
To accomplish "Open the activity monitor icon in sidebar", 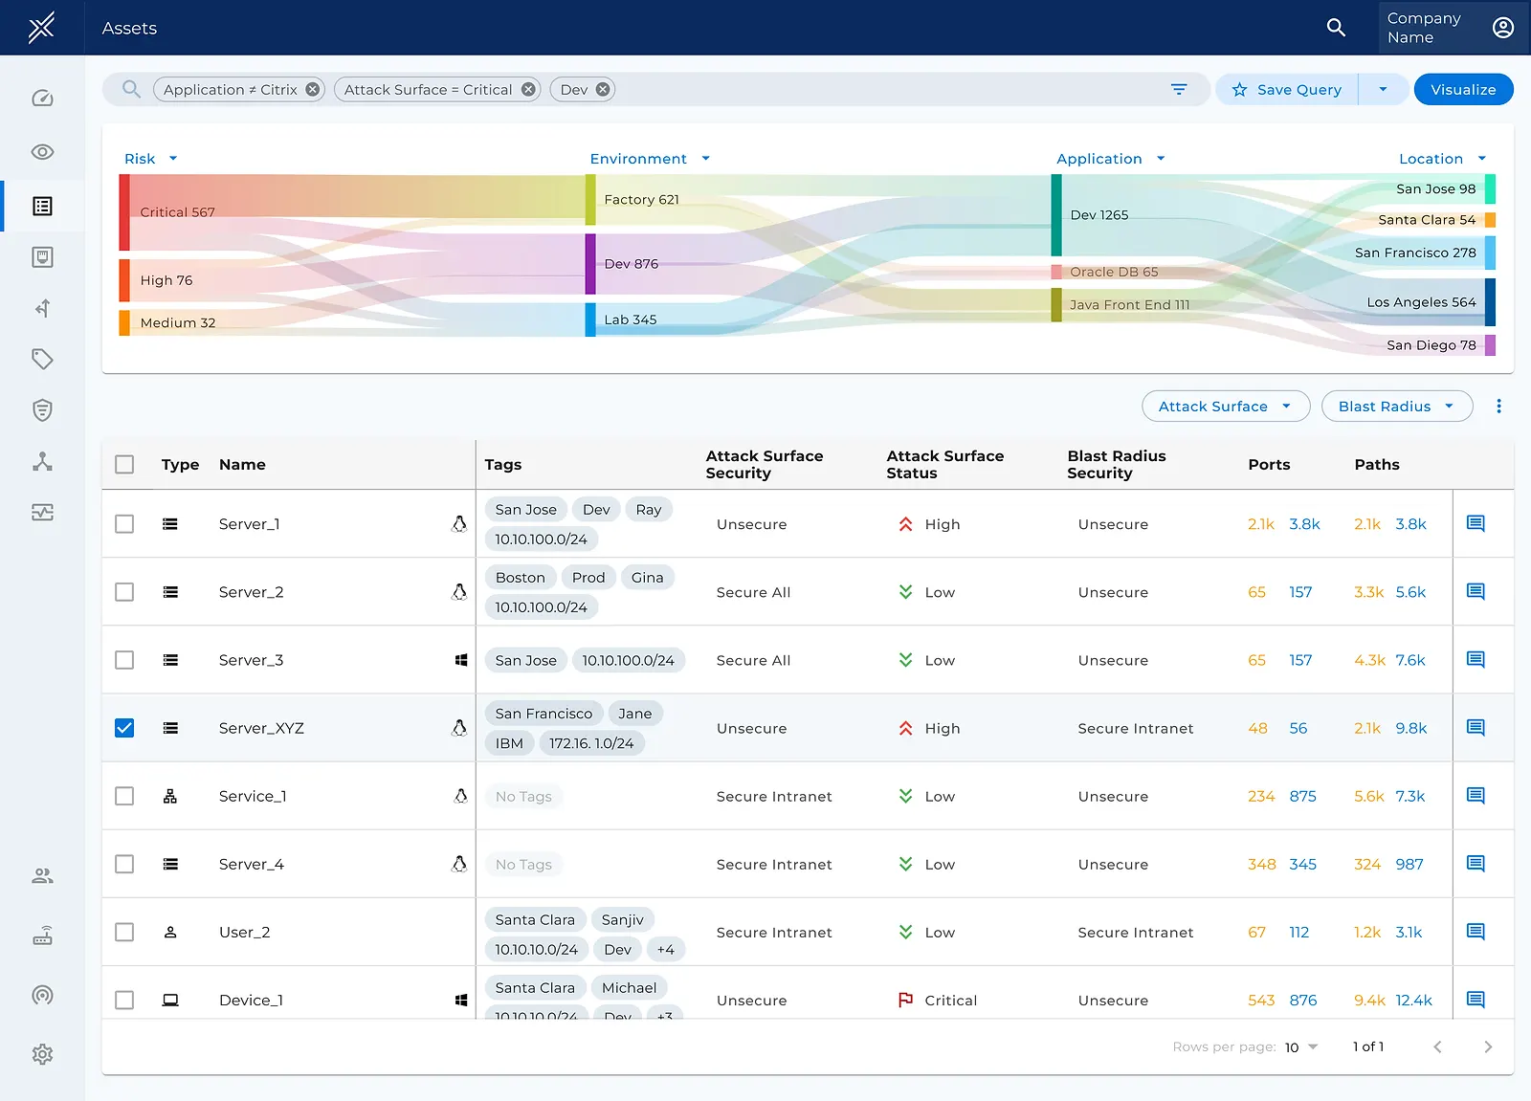I will point(42,513).
